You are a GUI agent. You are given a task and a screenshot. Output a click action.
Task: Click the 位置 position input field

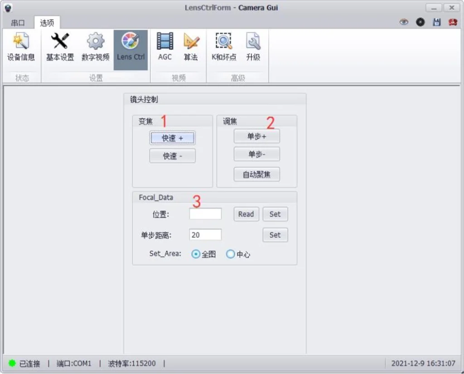point(205,214)
